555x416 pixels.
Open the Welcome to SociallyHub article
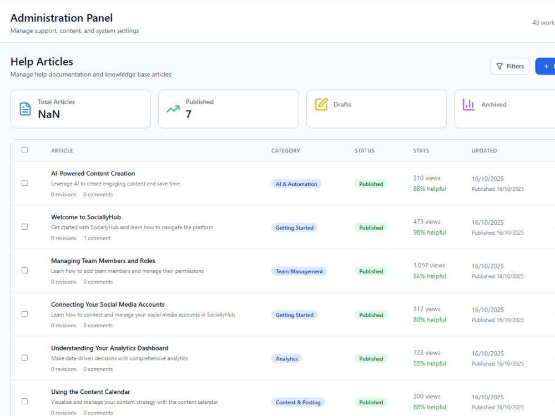point(86,217)
